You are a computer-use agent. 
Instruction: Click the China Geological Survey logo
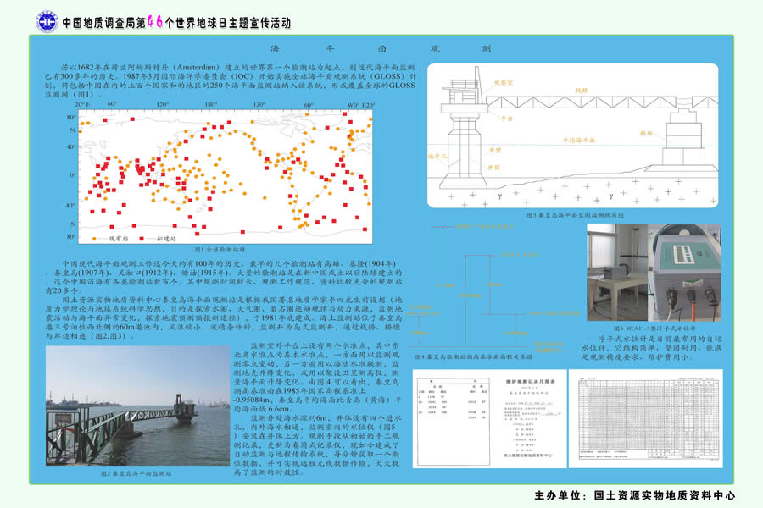tap(46, 22)
